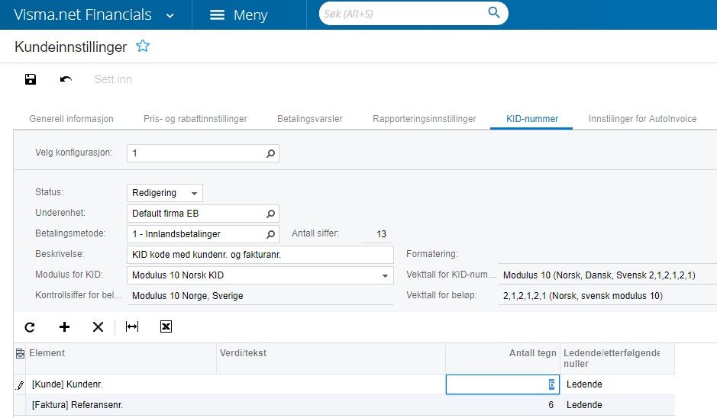Screen dimensions: 717x418
Task: Click Vekttall for KID-nummer value text
Action: (x=599, y=275)
